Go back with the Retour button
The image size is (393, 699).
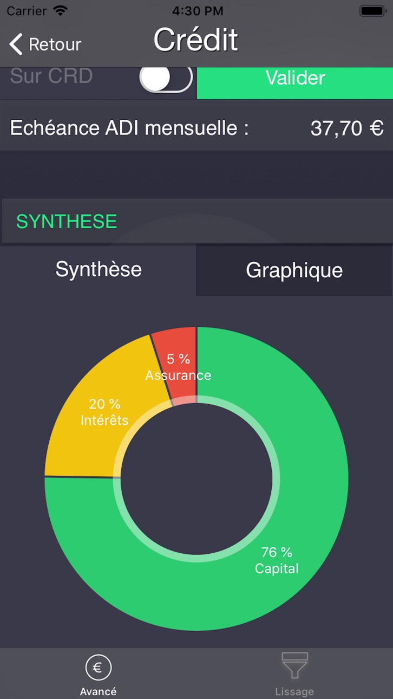[45, 44]
